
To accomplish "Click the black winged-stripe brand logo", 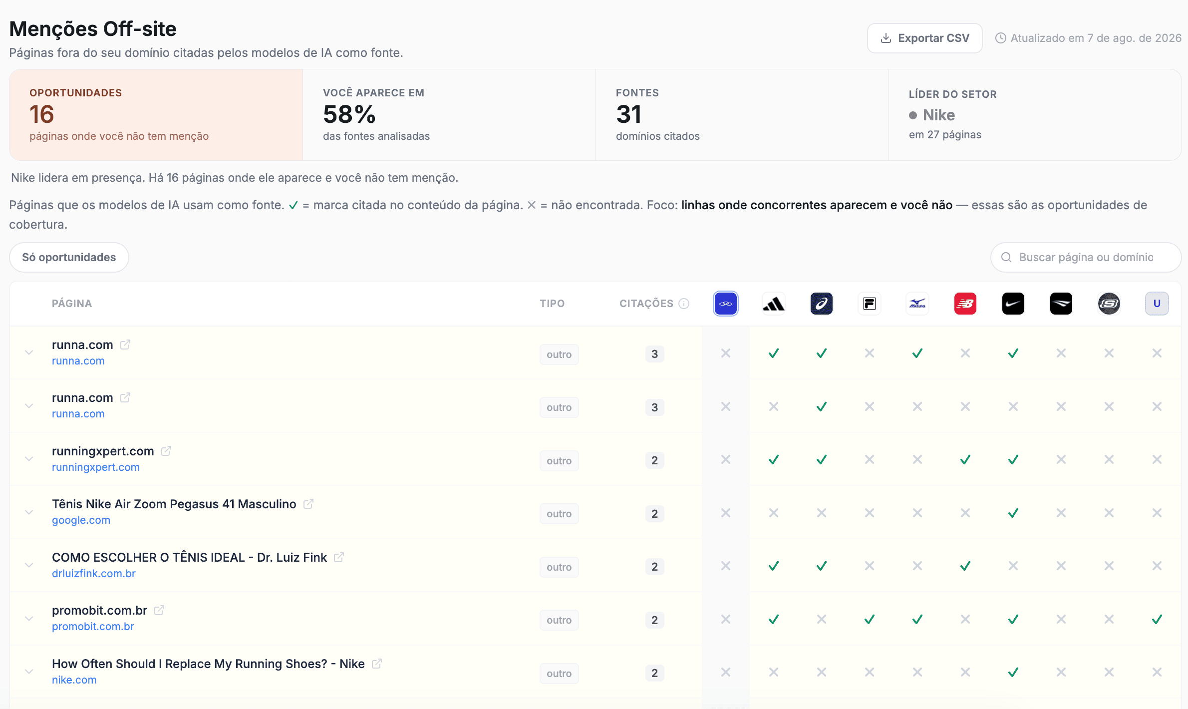I will pos(1061,304).
